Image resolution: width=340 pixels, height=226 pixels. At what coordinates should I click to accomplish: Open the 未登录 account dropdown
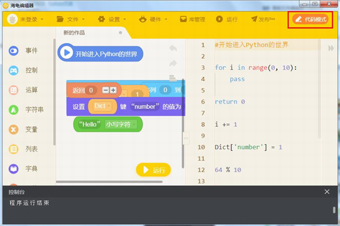click(32, 19)
